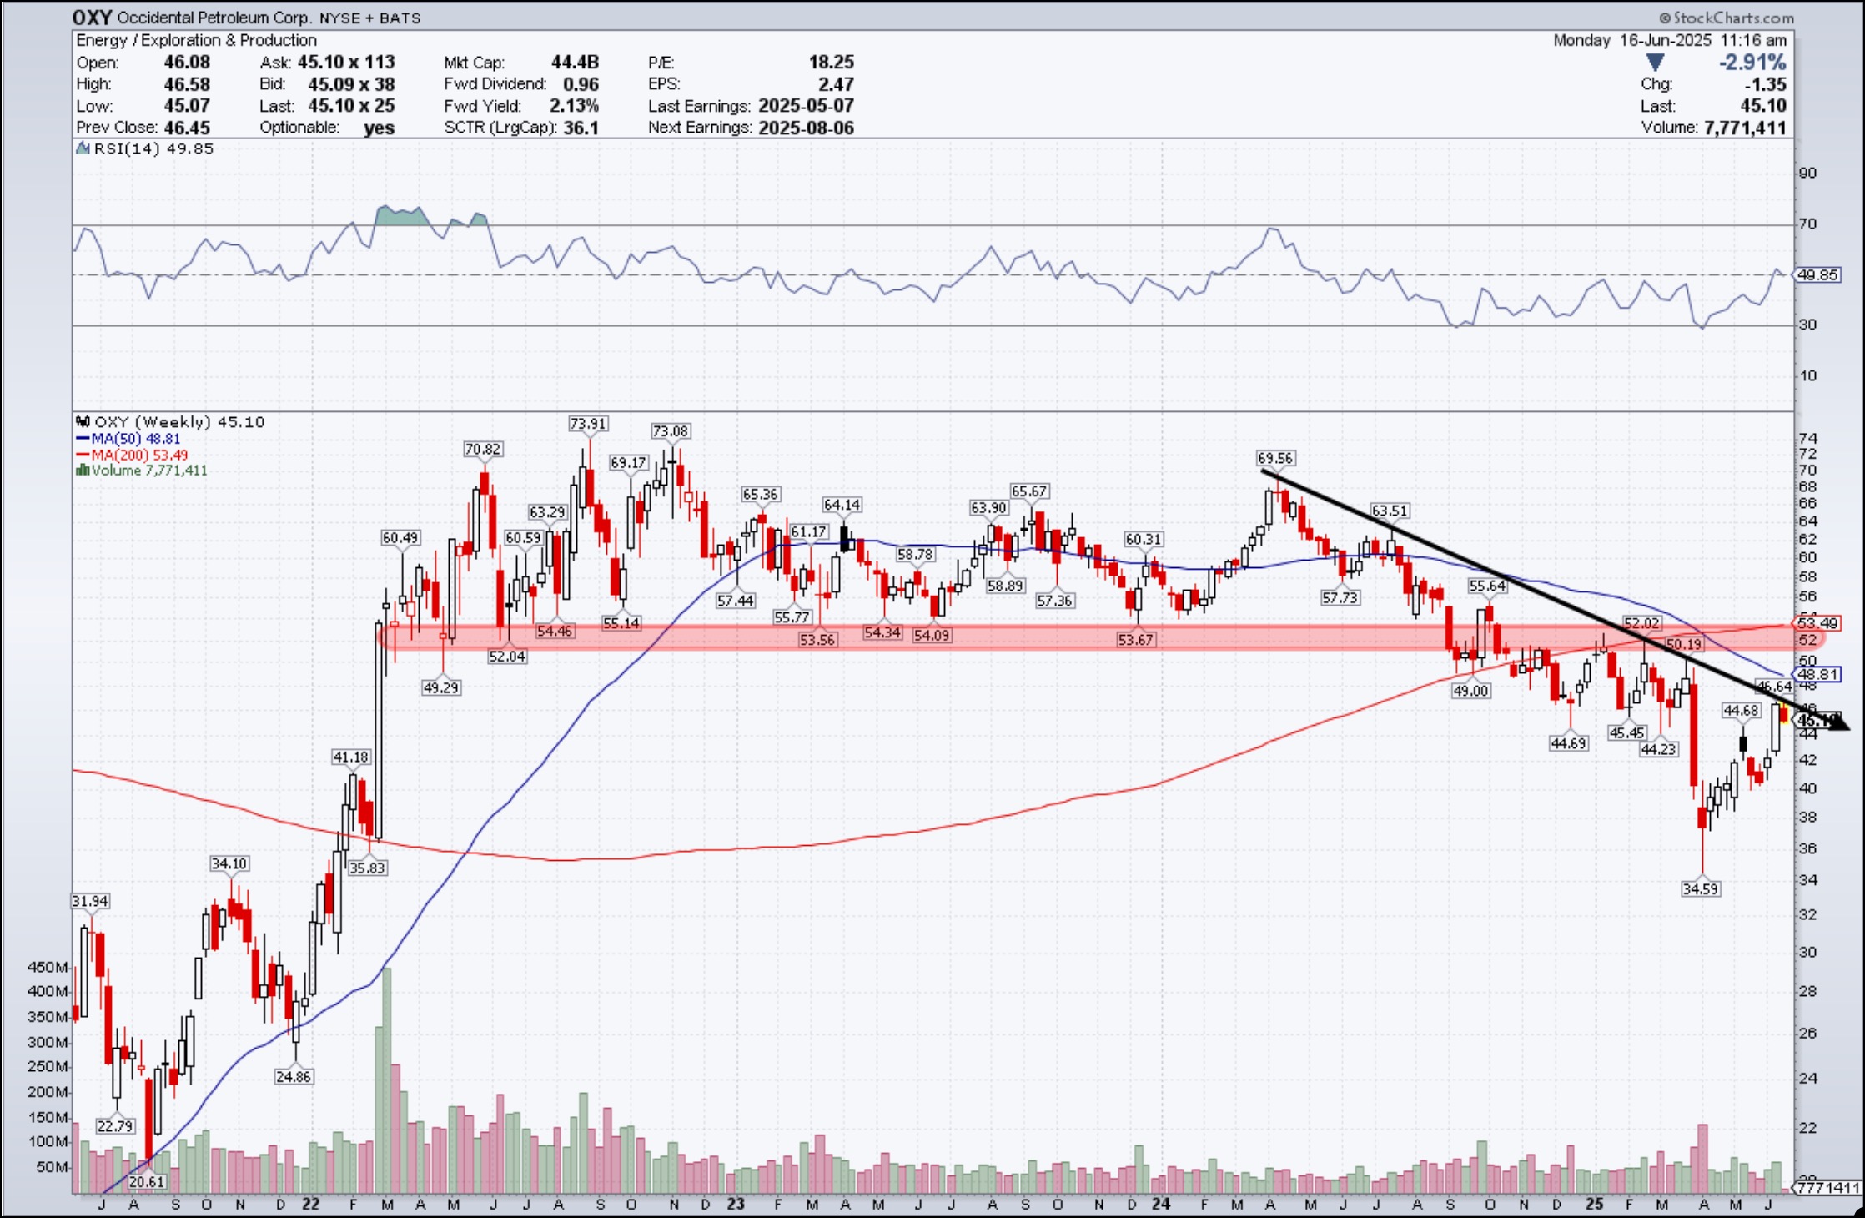Click the 7771411 volume tag on axis
This screenshot has height=1218, width=1865.
(x=1828, y=1187)
